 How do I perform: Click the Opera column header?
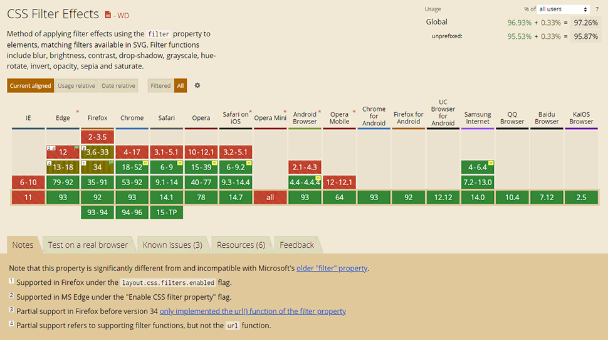[x=201, y=117]
